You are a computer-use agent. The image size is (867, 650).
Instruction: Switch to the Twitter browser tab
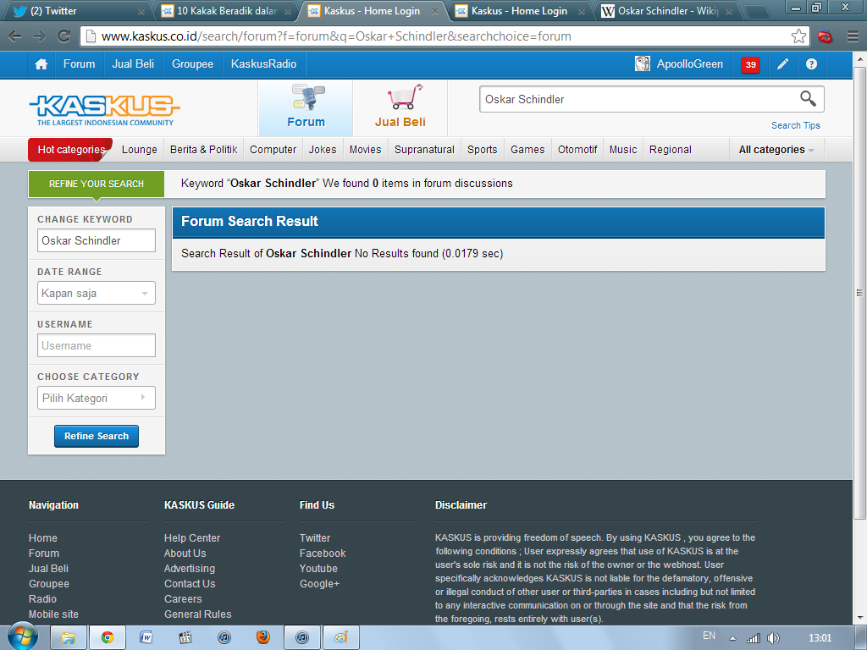tap(76, 11)
